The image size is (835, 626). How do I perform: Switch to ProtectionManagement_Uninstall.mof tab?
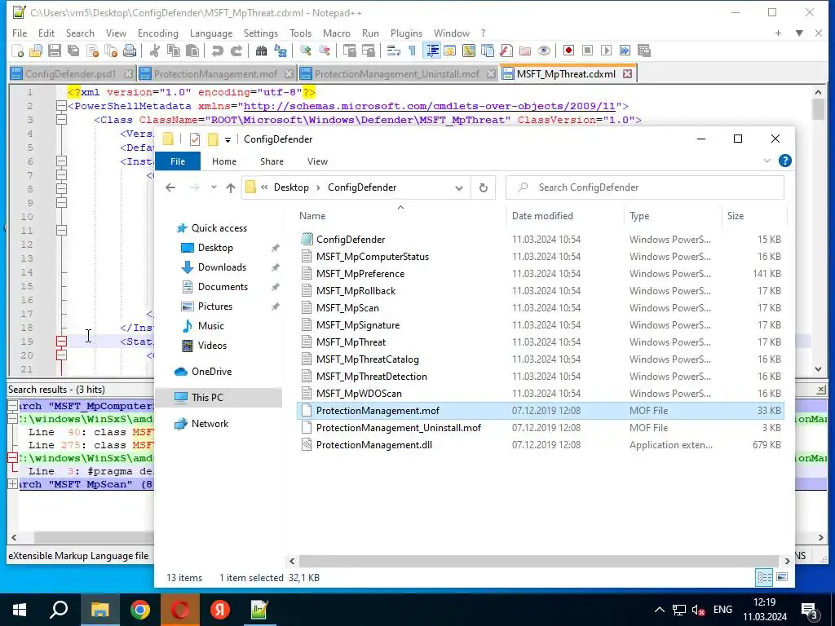pyautogui.click(x=397, y=74)
